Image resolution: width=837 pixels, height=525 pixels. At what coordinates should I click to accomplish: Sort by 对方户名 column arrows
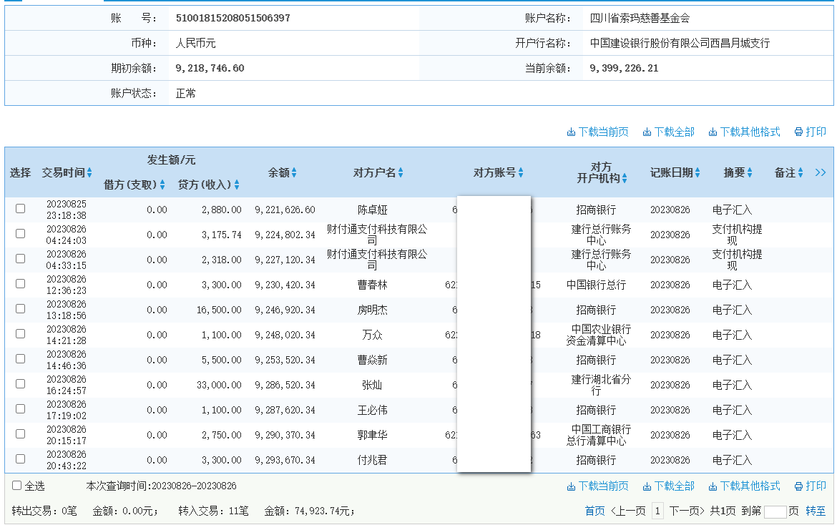coord(401,173)
